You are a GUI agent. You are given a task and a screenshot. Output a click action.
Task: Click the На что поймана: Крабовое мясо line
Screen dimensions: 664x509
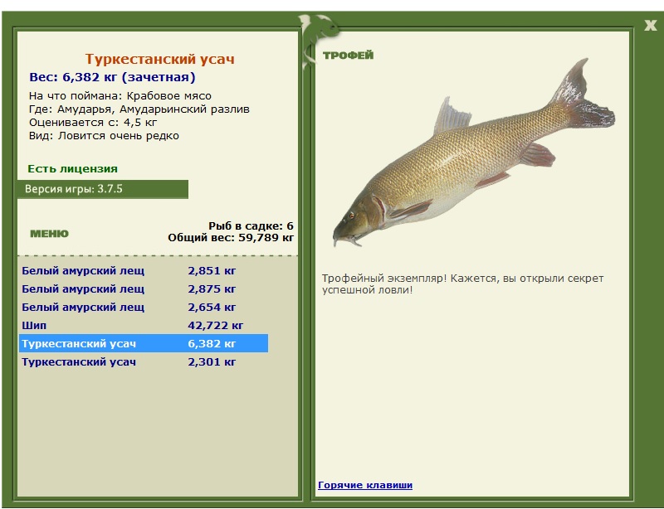pos(120,96)
